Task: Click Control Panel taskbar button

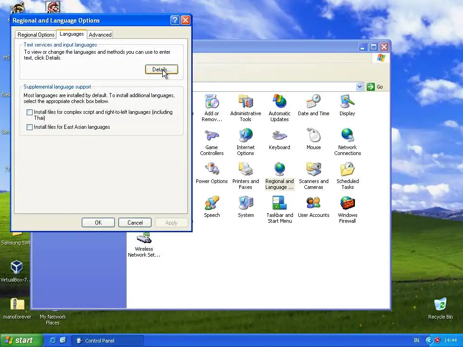Action: [108, 340]
